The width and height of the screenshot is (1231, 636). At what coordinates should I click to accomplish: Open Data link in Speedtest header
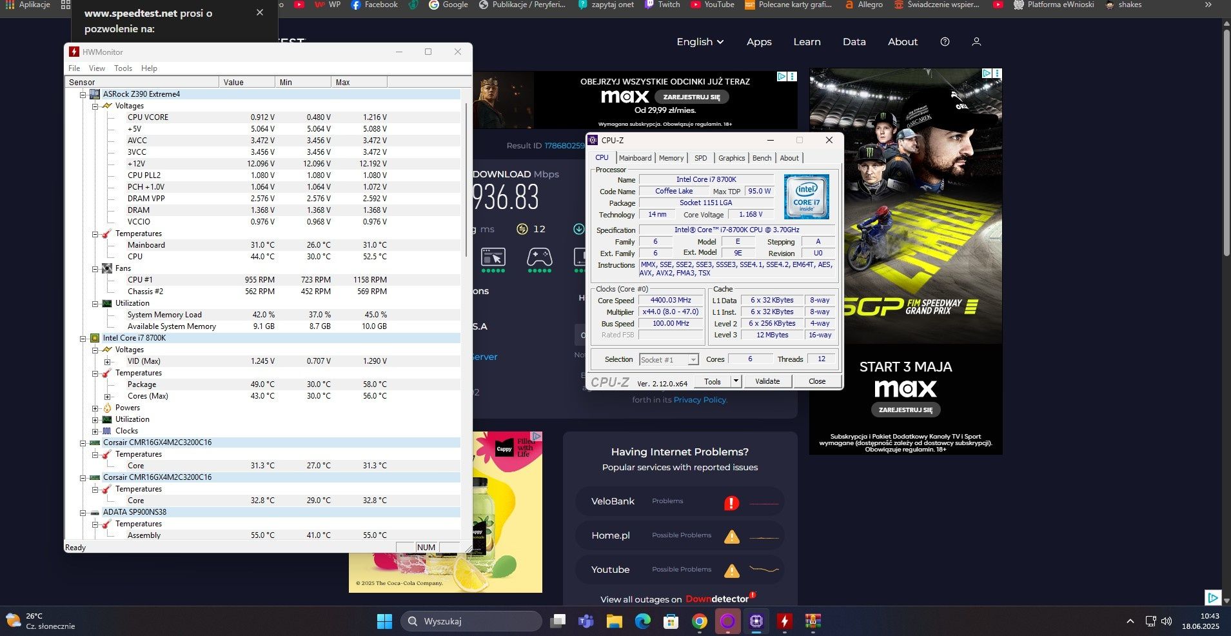click(854, 42)
